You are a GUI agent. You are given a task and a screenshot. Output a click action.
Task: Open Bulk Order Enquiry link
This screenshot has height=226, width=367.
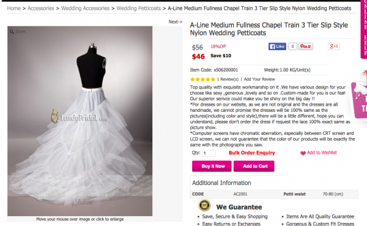click(x=252, y=153)
